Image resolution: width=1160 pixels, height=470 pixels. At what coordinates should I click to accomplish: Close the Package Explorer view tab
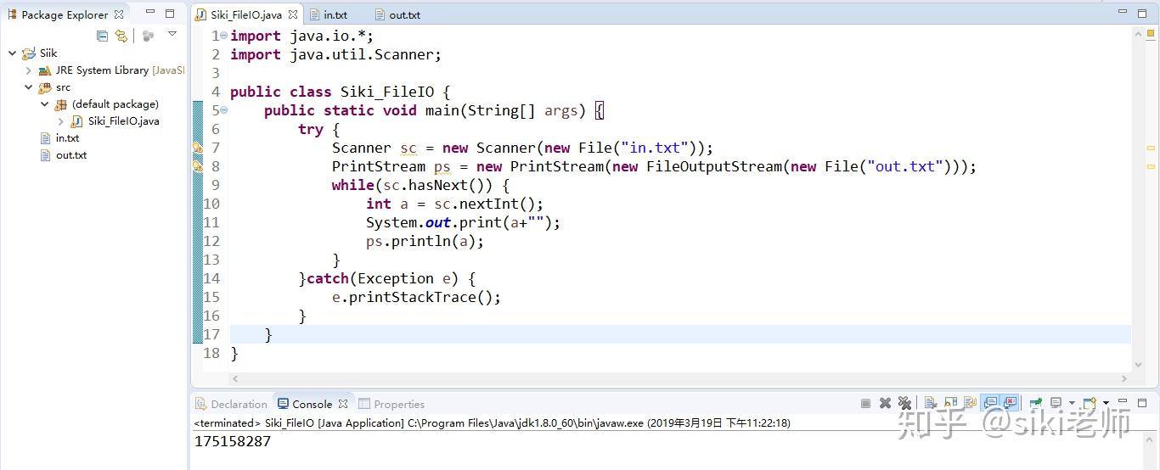(119, 14)
